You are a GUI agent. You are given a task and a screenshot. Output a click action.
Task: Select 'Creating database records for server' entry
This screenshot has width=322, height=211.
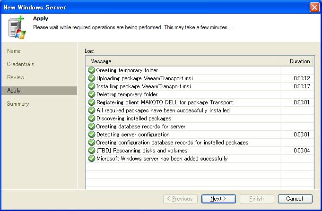[x=200, y=127]
